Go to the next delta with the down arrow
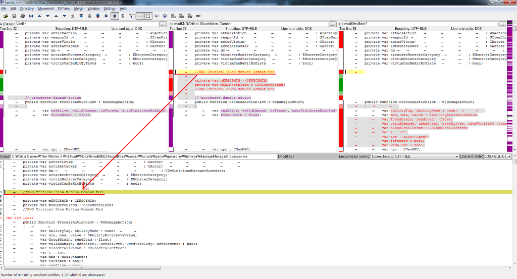Screen dimensions: 517x279 pyautogui.click(x=65, y=16)
